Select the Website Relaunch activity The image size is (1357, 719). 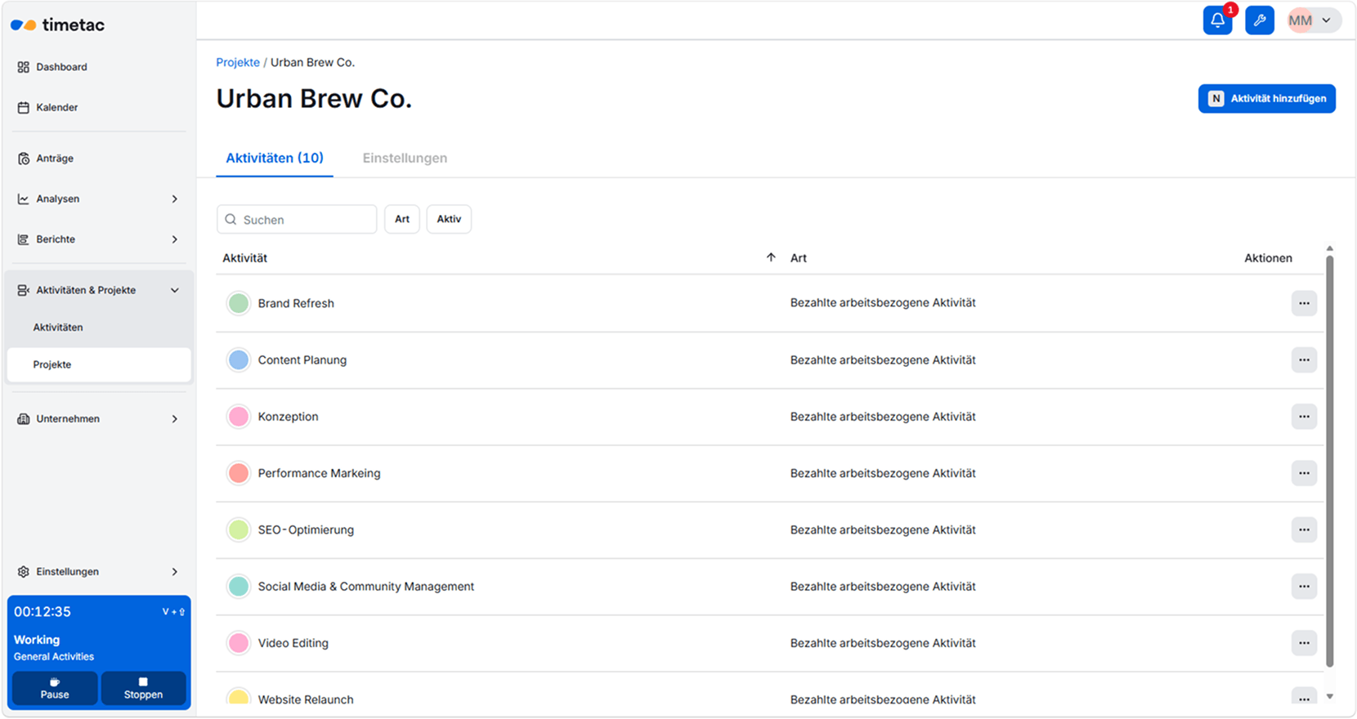click(306, 699)
